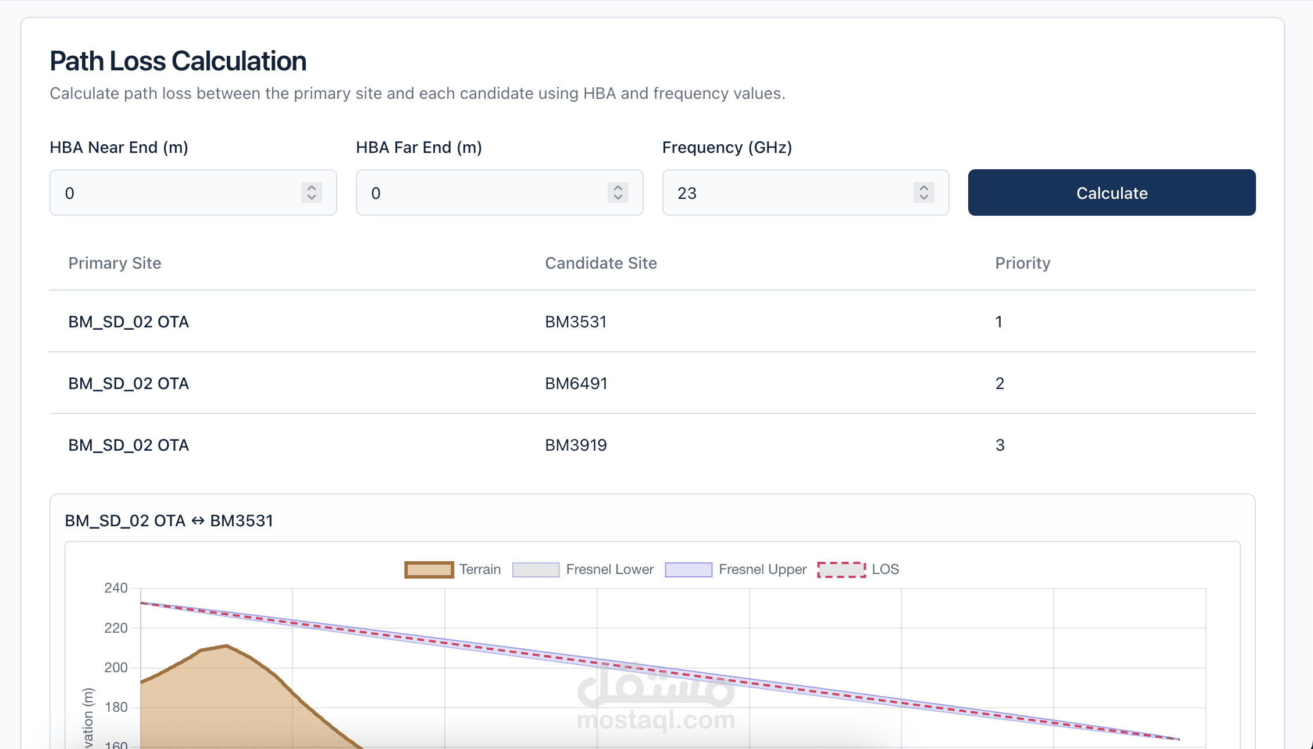This screenshot has width=1313, height=749.
Task: Select the BM6491 candidate row
Action: coord(576,383)
